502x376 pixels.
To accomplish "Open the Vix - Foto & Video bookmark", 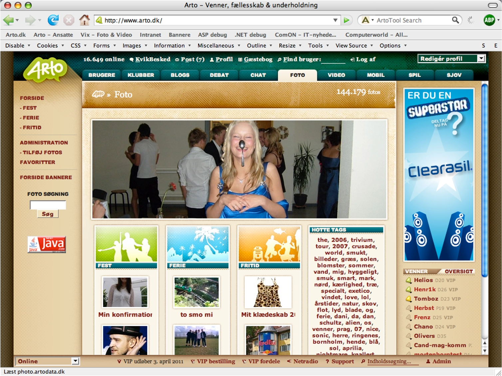I will (106, 35).
